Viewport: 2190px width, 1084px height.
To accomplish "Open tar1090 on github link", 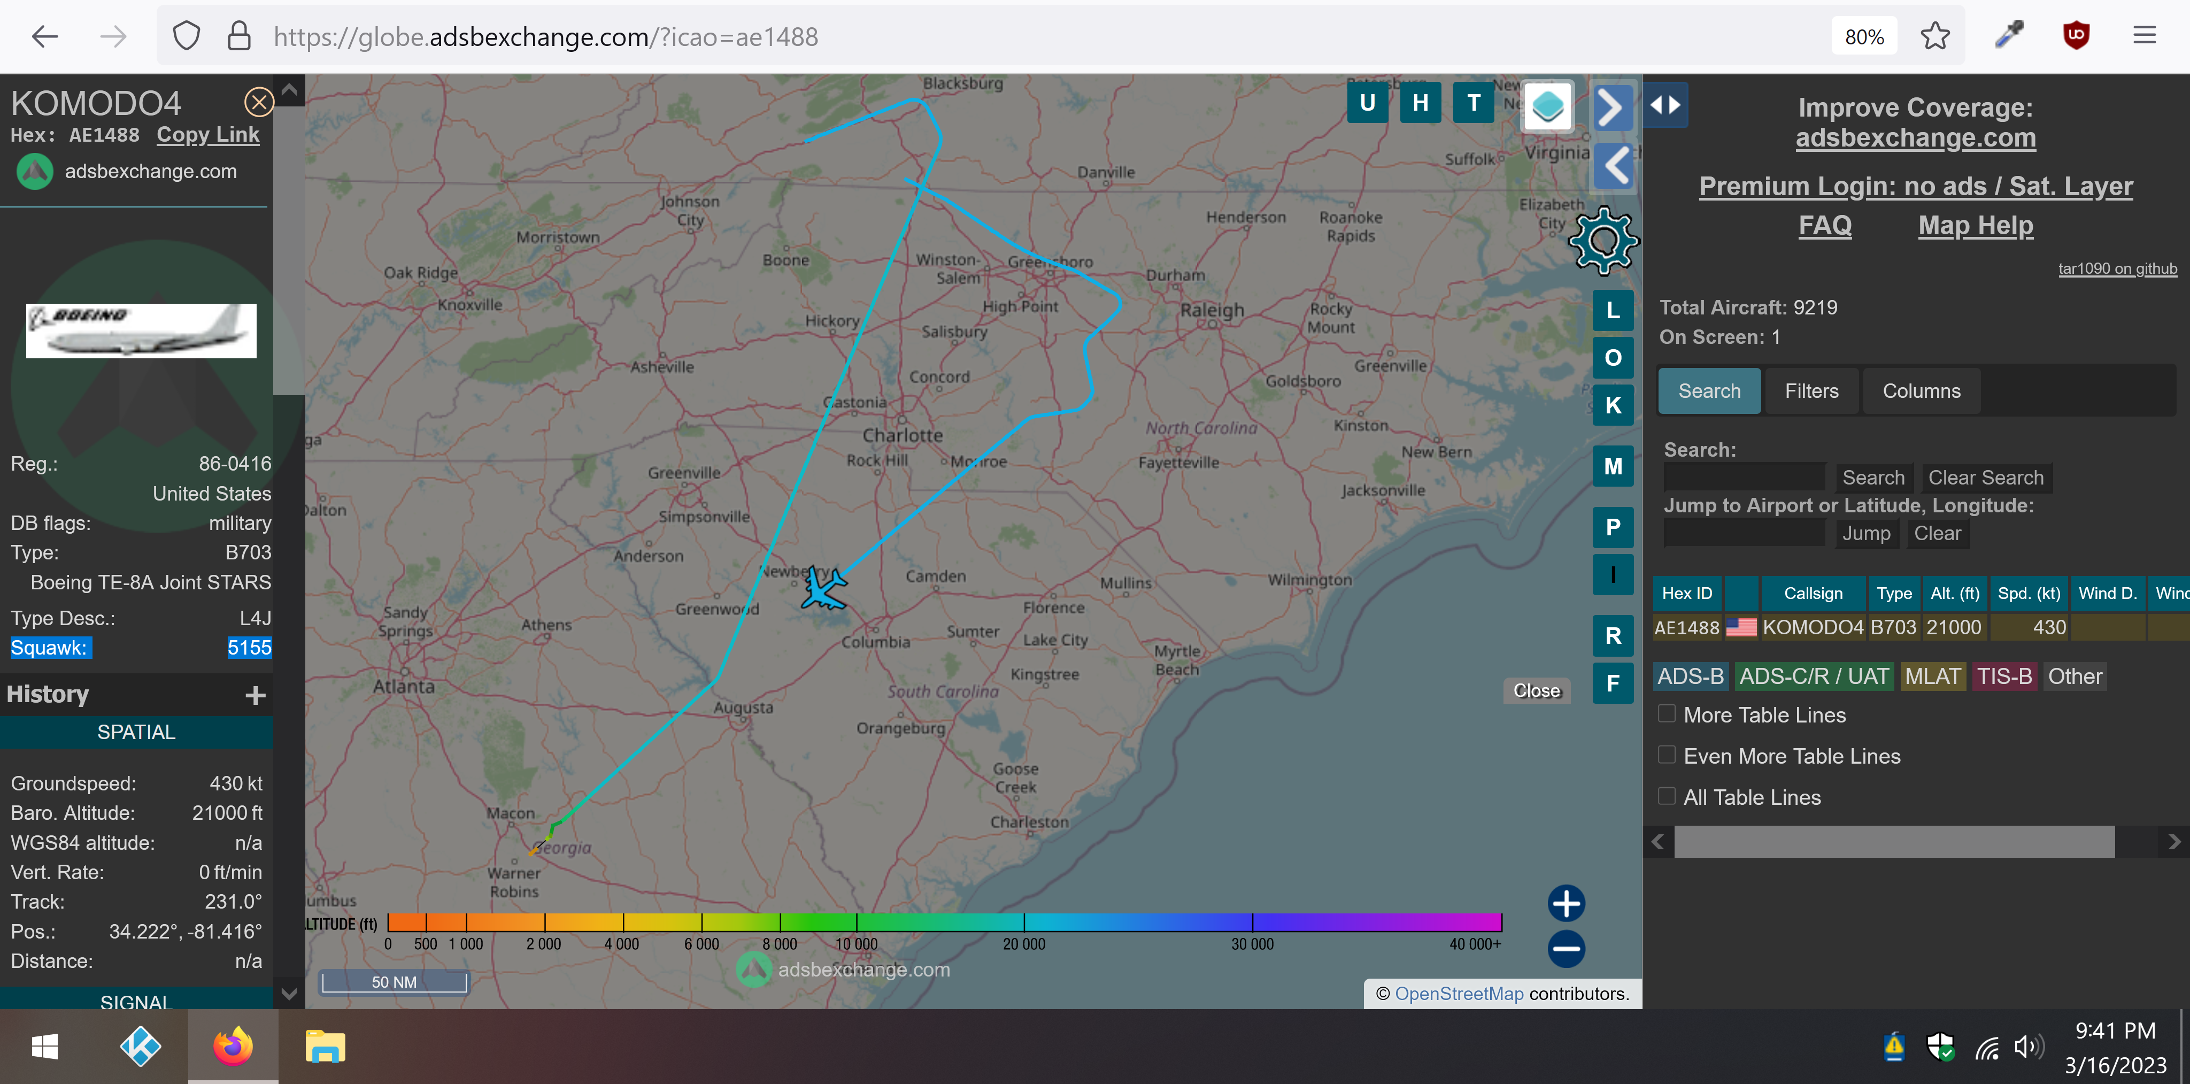I will coord(2118,268).
